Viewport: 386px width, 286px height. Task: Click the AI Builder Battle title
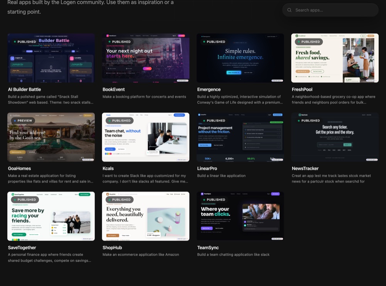click(24, 89)
